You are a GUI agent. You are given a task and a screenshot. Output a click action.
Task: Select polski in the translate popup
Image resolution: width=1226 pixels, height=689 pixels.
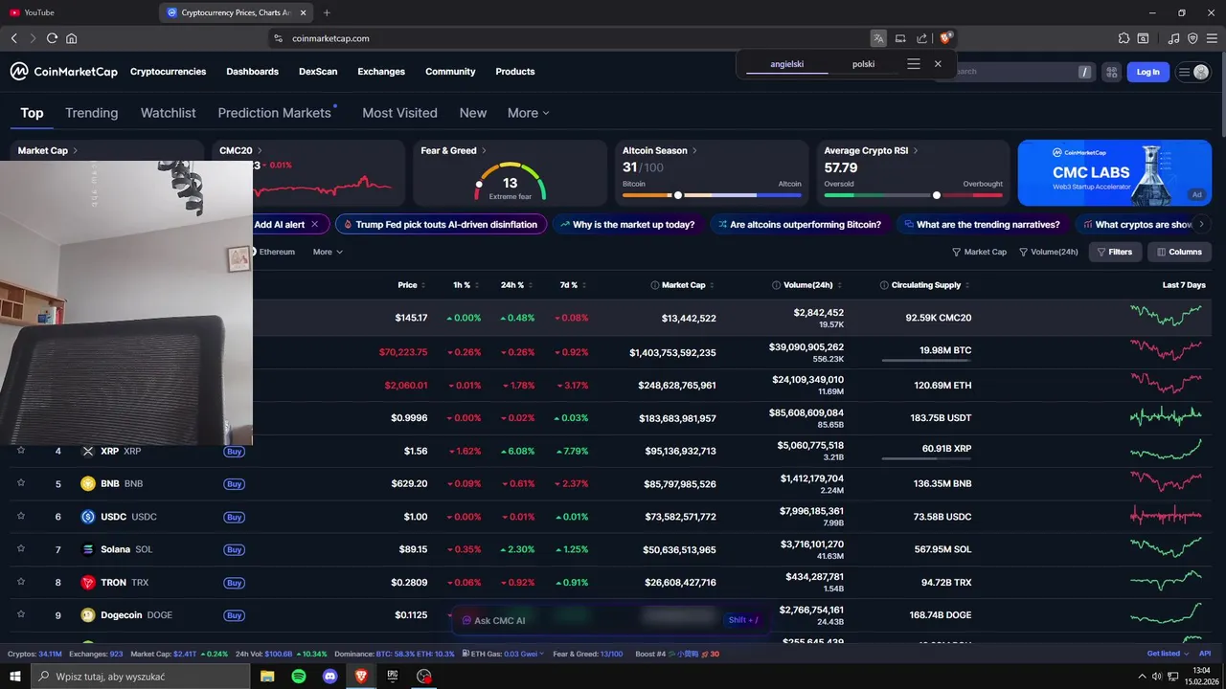point(864,64)
